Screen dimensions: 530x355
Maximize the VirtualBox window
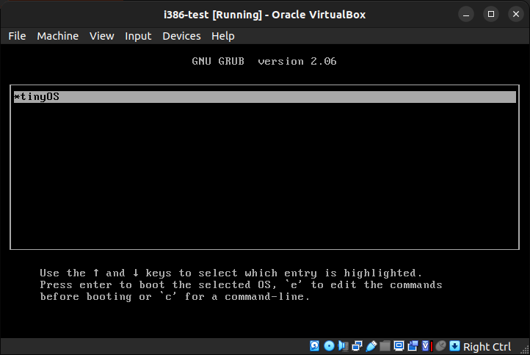tap(491, 14)
